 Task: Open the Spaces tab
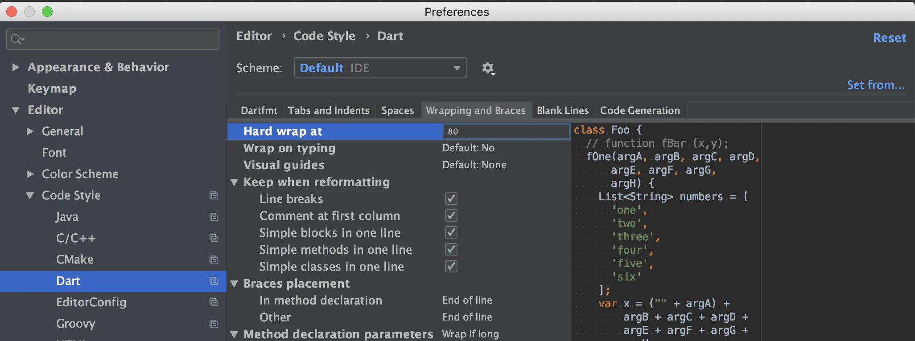point(398,110)
